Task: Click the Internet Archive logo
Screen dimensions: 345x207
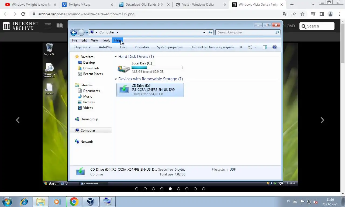Action: tap(20, 26)
